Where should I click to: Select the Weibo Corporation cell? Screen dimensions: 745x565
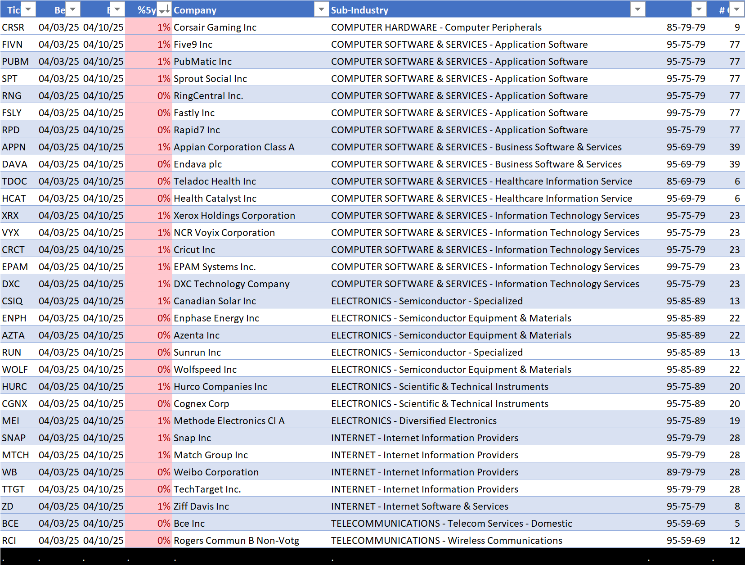point(251,472)
